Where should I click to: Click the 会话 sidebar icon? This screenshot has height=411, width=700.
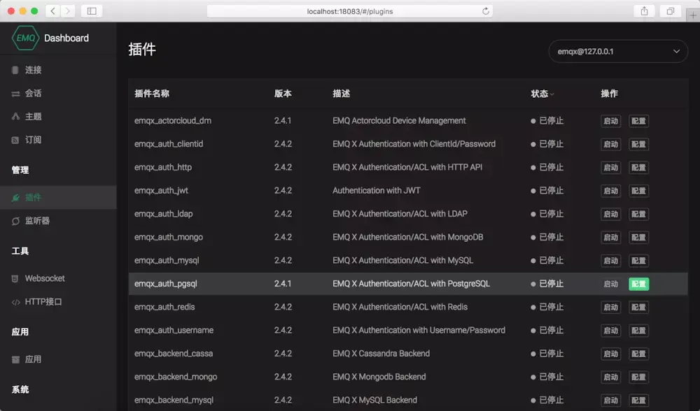pyautogui.click(x=15, y=94)
